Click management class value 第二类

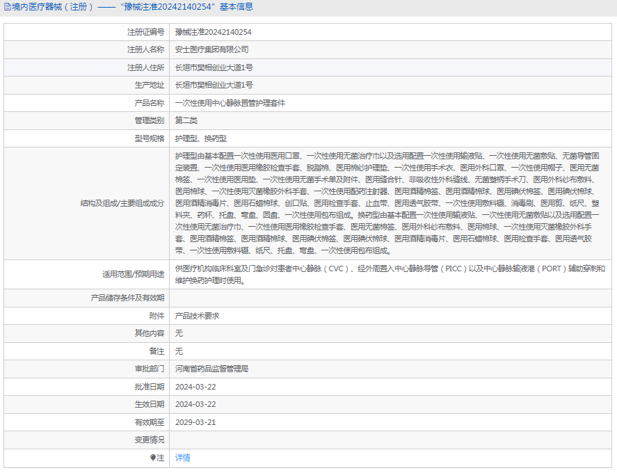click(x=186, y=120)
